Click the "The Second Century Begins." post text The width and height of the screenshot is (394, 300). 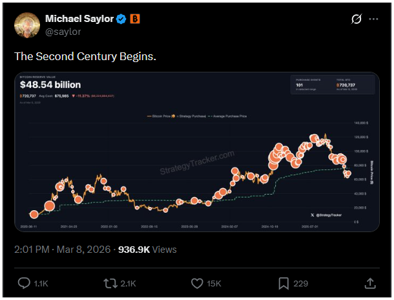point(85,56)
